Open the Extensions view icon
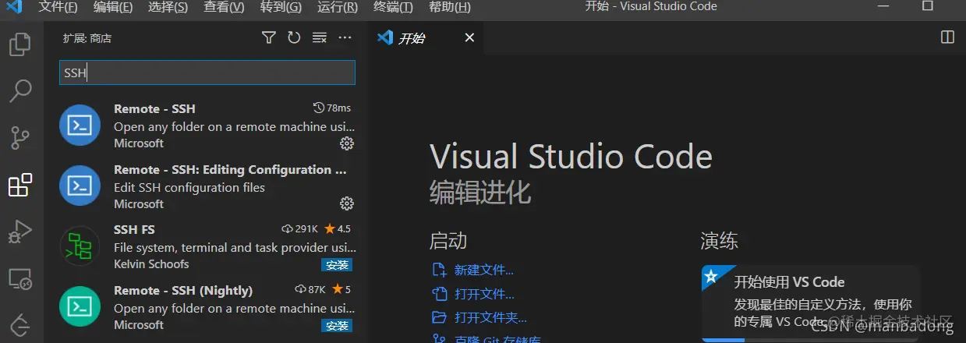This screenshot has height=343, width=966. point(19,185)
